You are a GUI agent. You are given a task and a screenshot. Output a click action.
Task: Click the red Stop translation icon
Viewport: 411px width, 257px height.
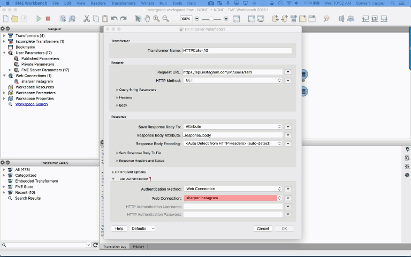[48, 19]
